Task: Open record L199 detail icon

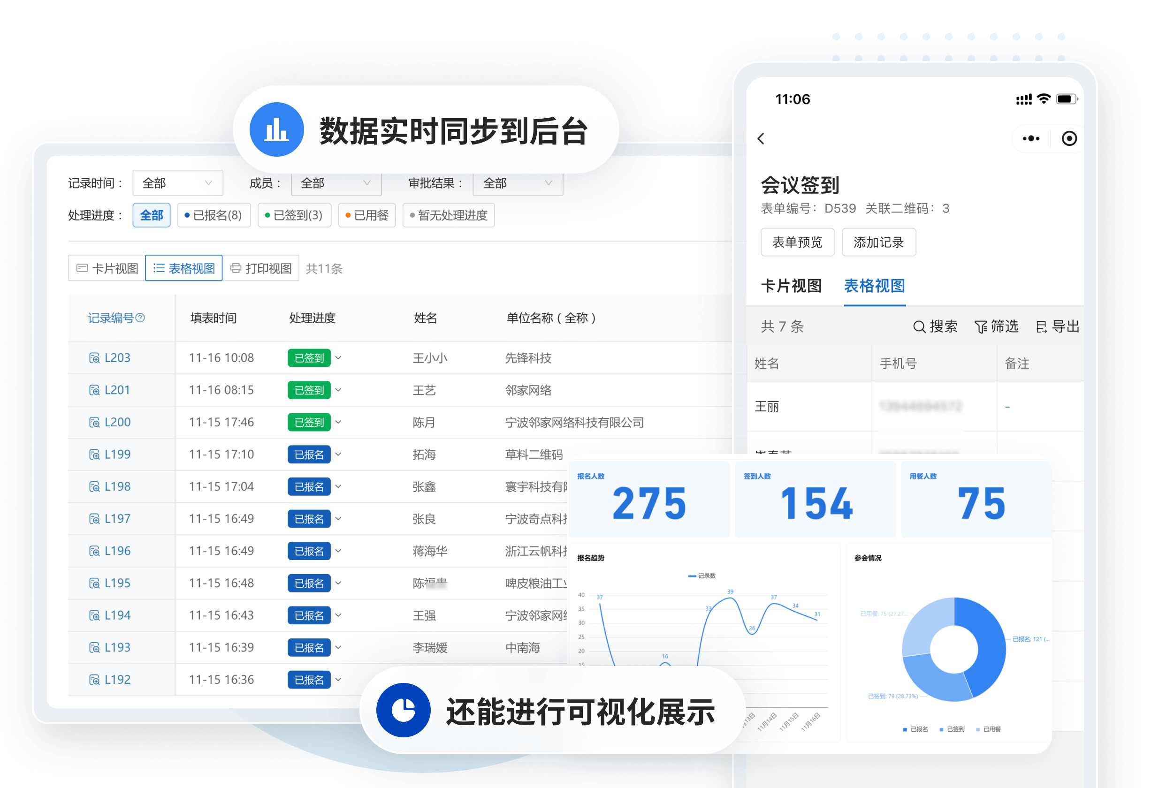Action: coord(94,454)
